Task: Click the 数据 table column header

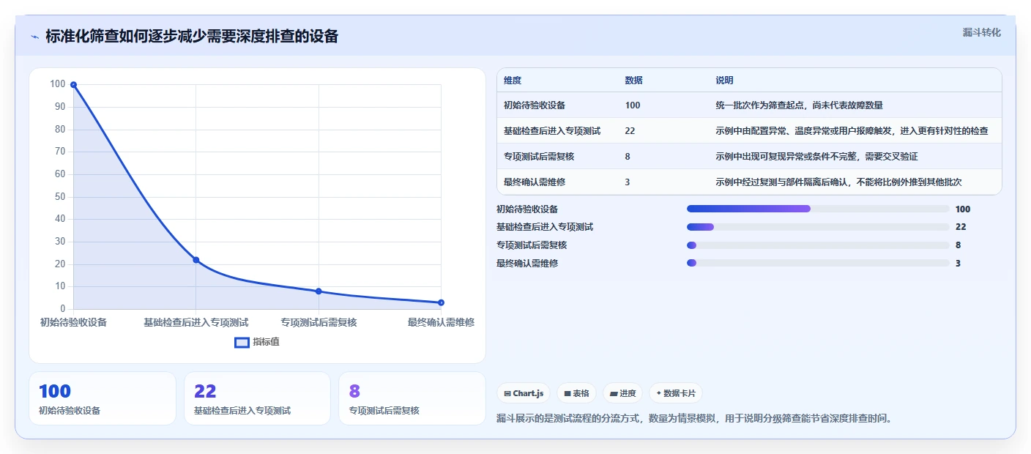Action: point(634,81)
